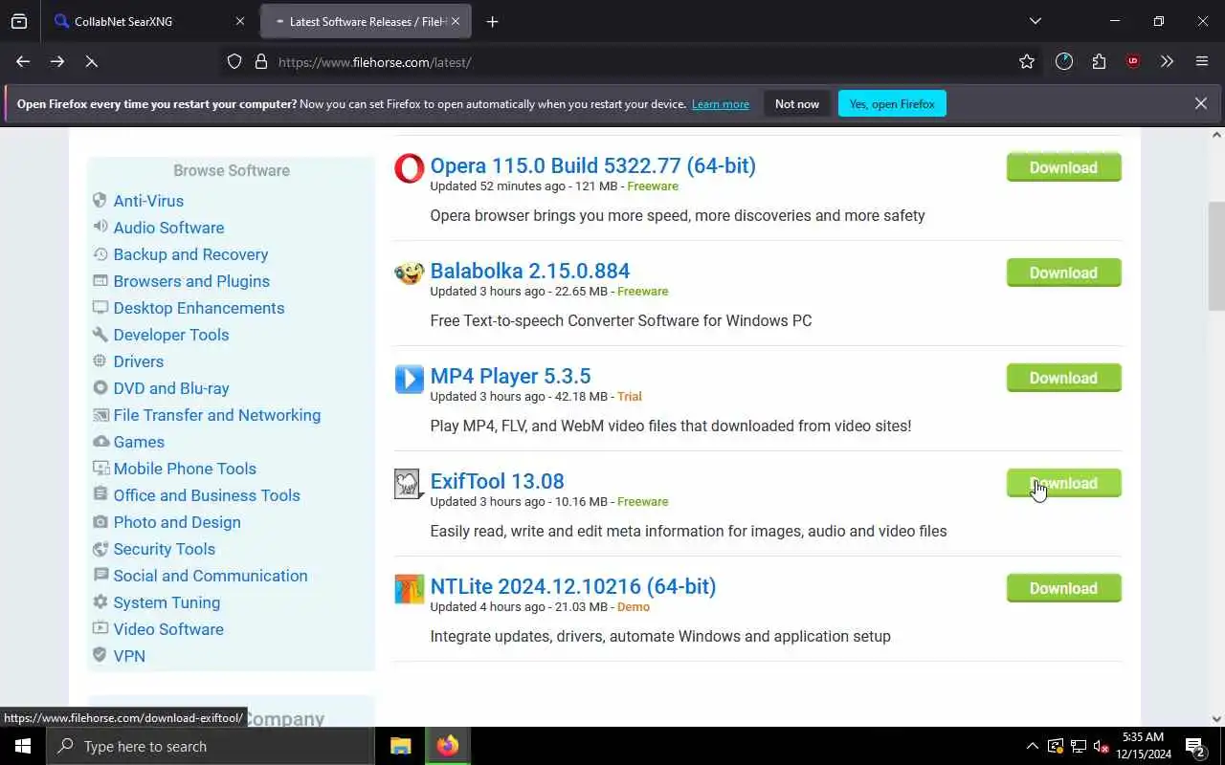Select the Drivers chip icon
The image size is (1225, 765).
coord(100,361)
